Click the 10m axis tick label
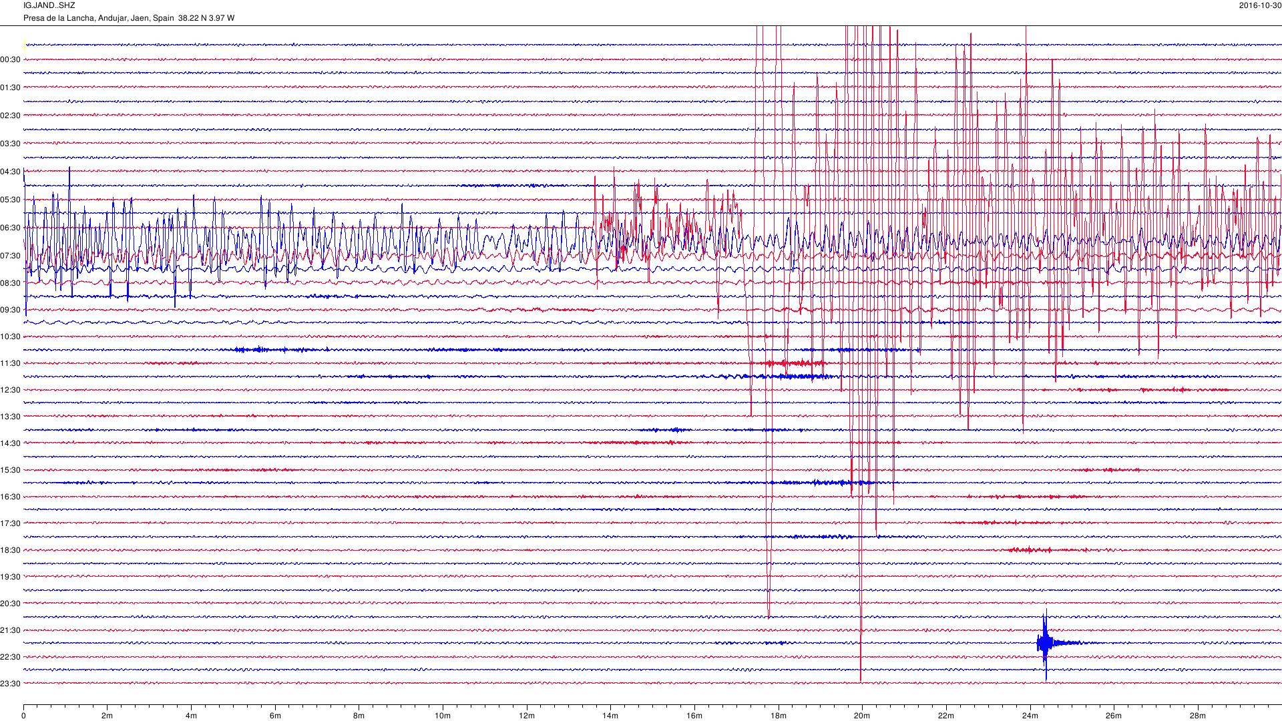The width and height of the screenshot is (1282, 721). [x=443, y=716]
